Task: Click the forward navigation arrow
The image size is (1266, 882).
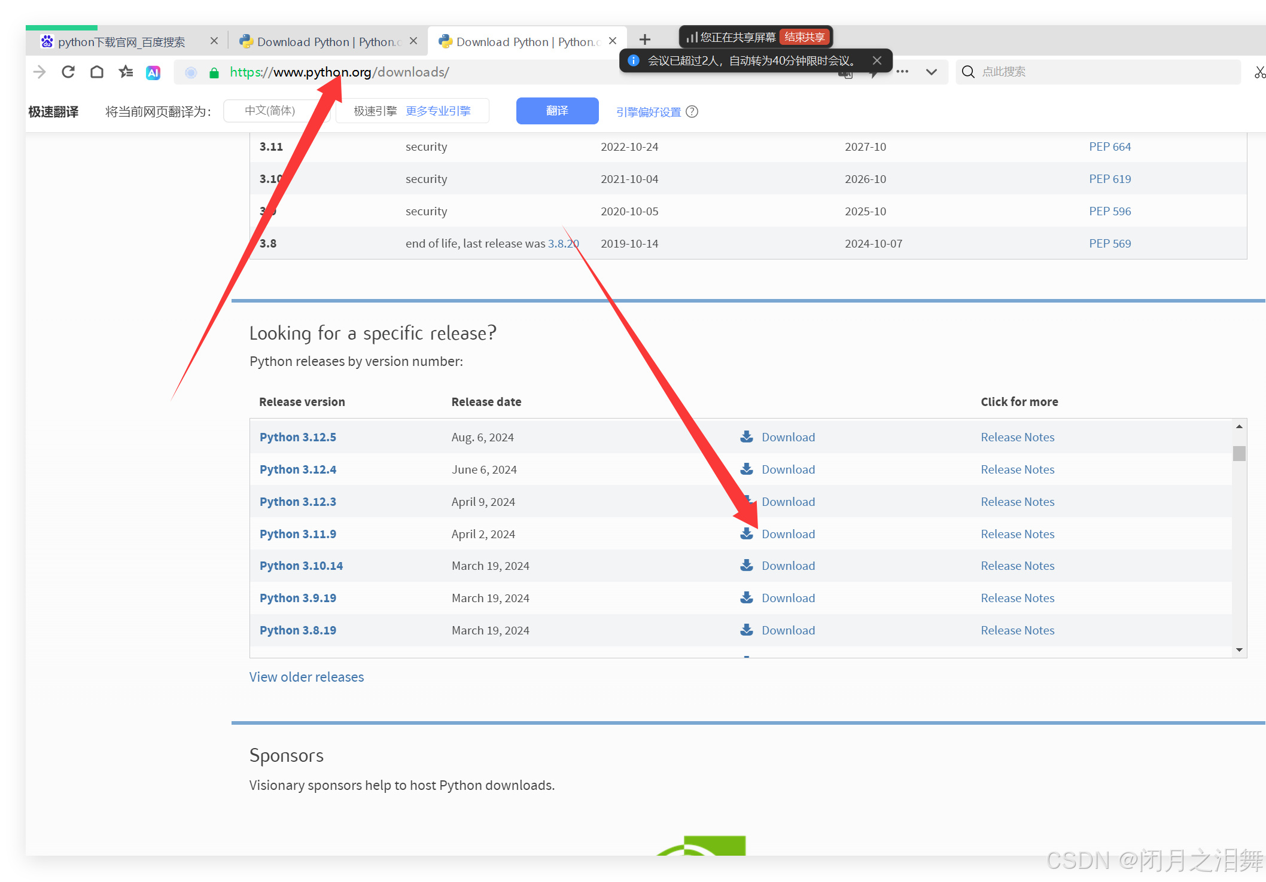Action: click(39, 72)
